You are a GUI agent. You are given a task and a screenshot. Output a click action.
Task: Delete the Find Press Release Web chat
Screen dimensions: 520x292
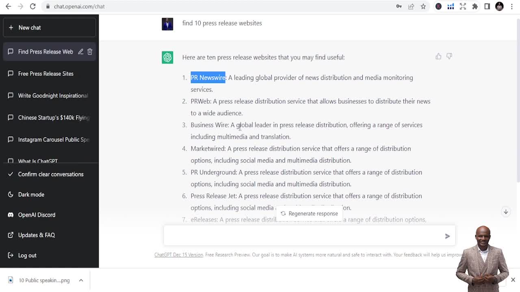[x=90, y=52]
